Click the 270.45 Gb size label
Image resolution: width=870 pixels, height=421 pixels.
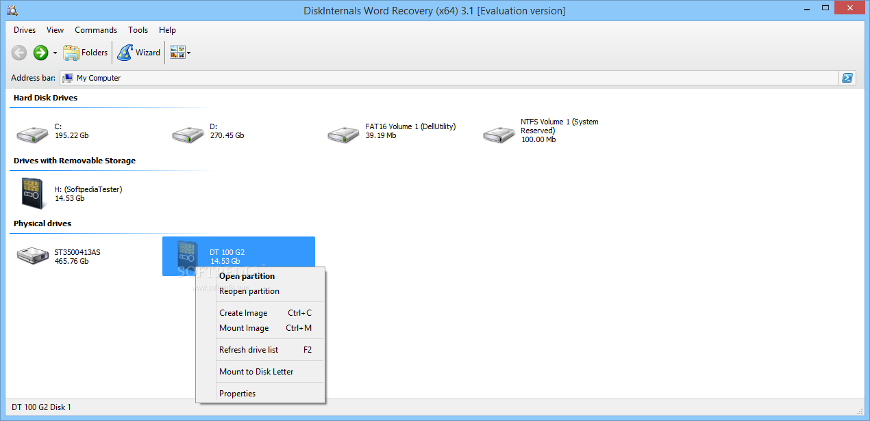(x=227, y=135)
